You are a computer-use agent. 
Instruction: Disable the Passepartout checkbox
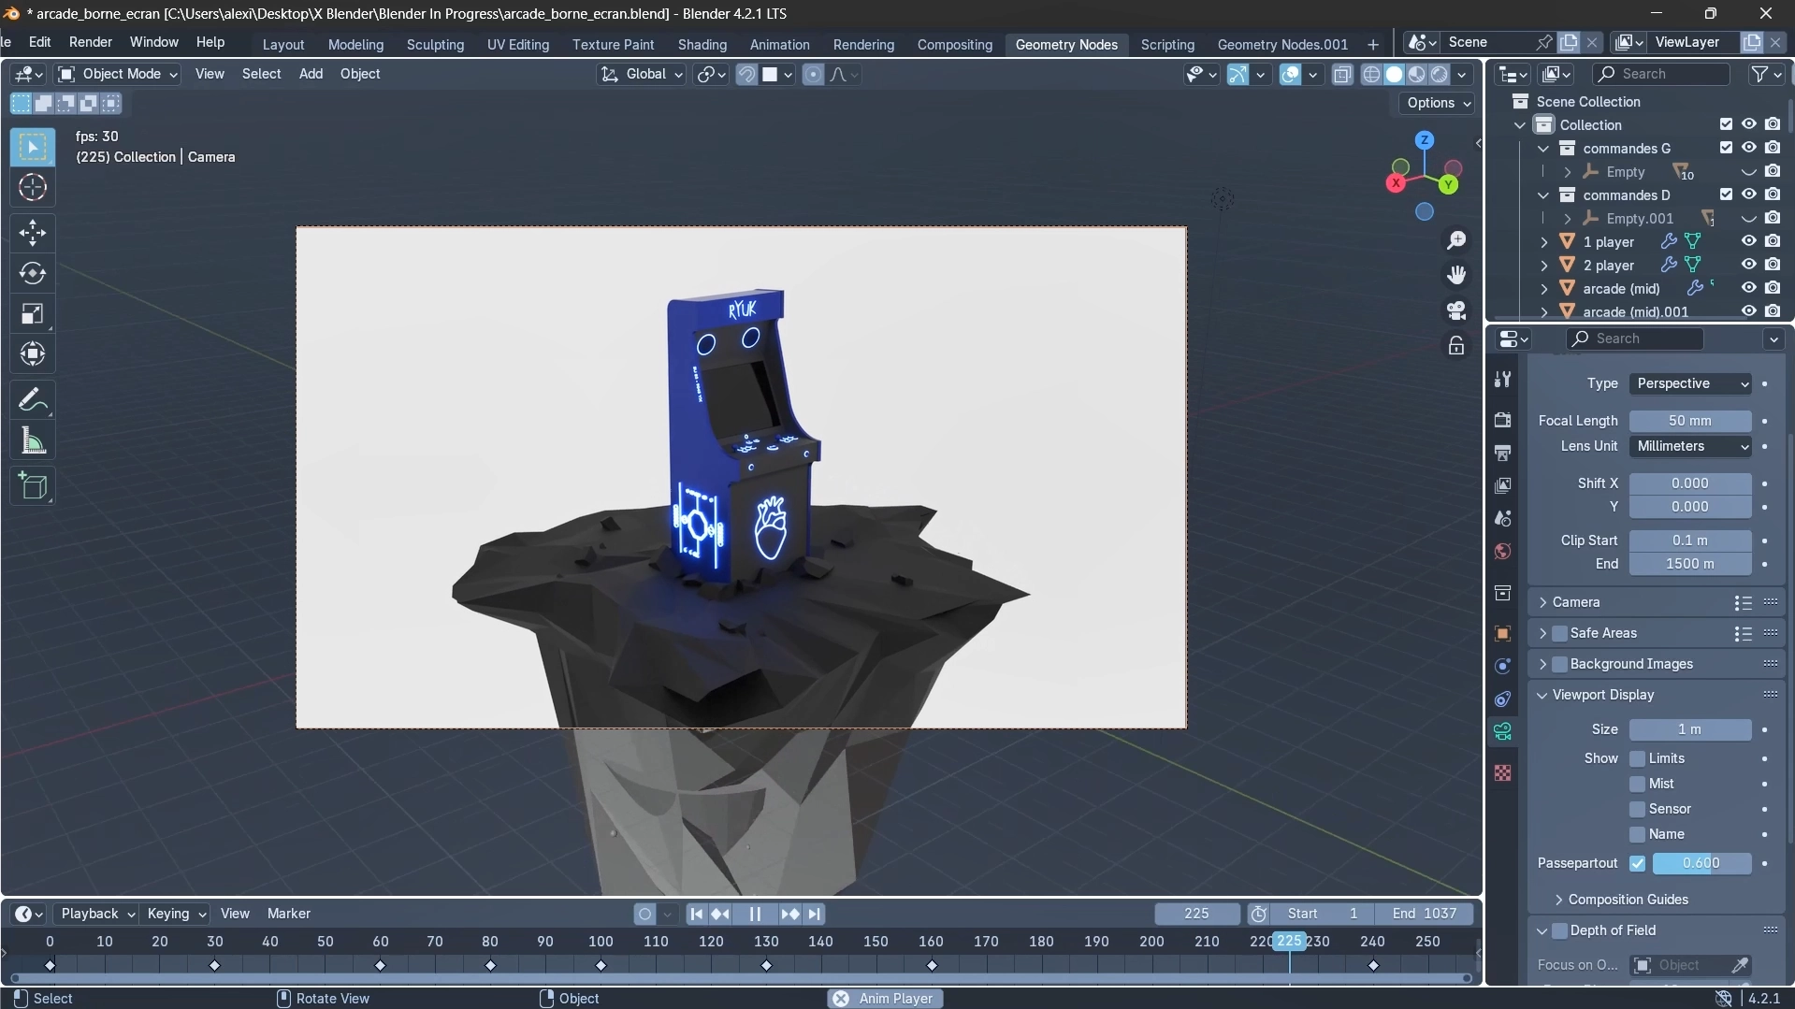(1639, 863)
